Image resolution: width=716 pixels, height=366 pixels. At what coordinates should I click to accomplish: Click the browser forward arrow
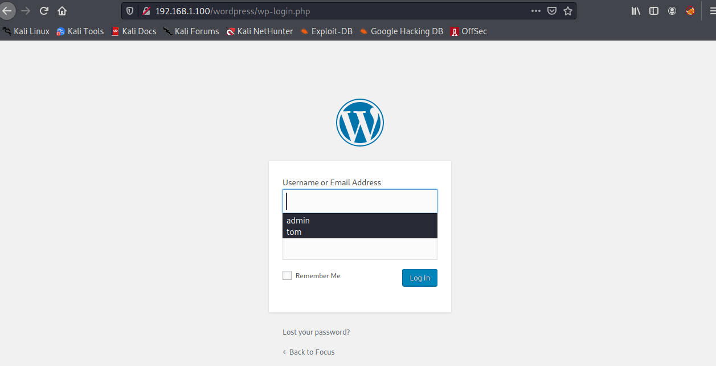(x=26, y=11)
